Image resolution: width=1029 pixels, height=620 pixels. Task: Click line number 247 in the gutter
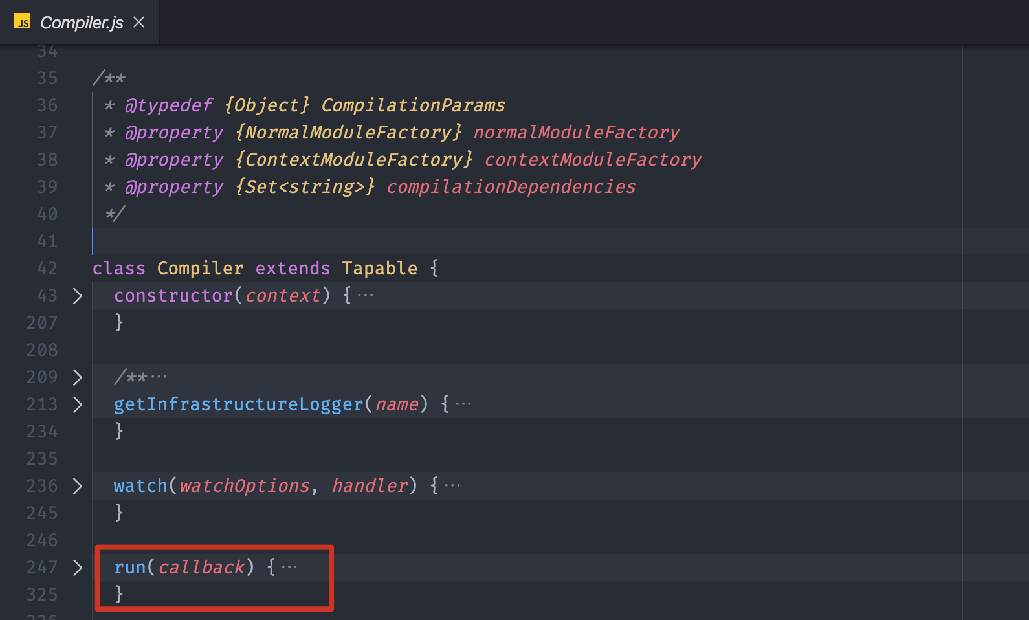(x=42, y=568)
